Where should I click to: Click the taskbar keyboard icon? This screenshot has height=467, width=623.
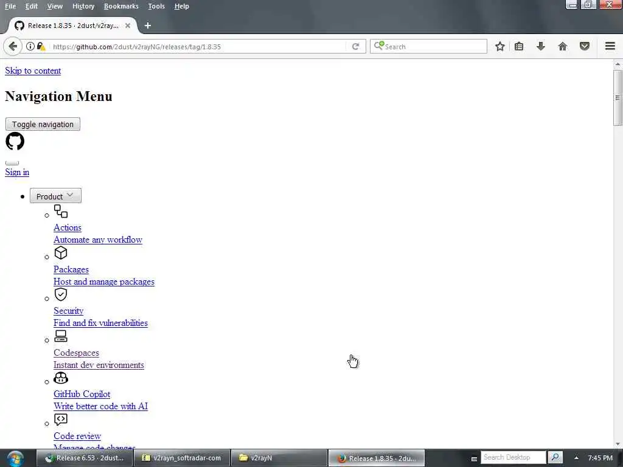474,458
